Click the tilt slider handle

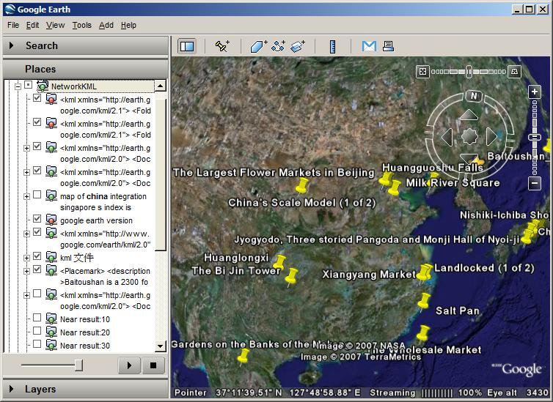(x=469, y=72)
